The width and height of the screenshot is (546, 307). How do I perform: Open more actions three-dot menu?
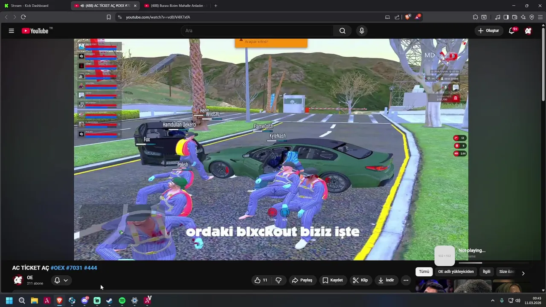406,280
